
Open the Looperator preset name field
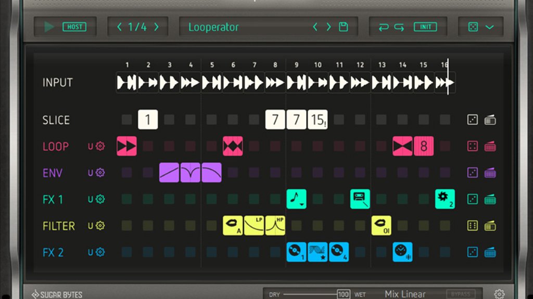click(213, 27)
